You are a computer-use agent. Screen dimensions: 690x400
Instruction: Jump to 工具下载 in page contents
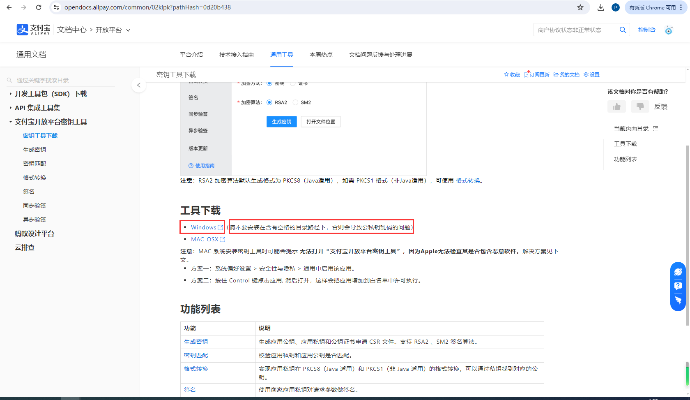[x=626, y=144]
